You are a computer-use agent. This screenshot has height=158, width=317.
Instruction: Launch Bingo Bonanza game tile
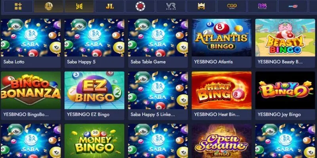31,90
